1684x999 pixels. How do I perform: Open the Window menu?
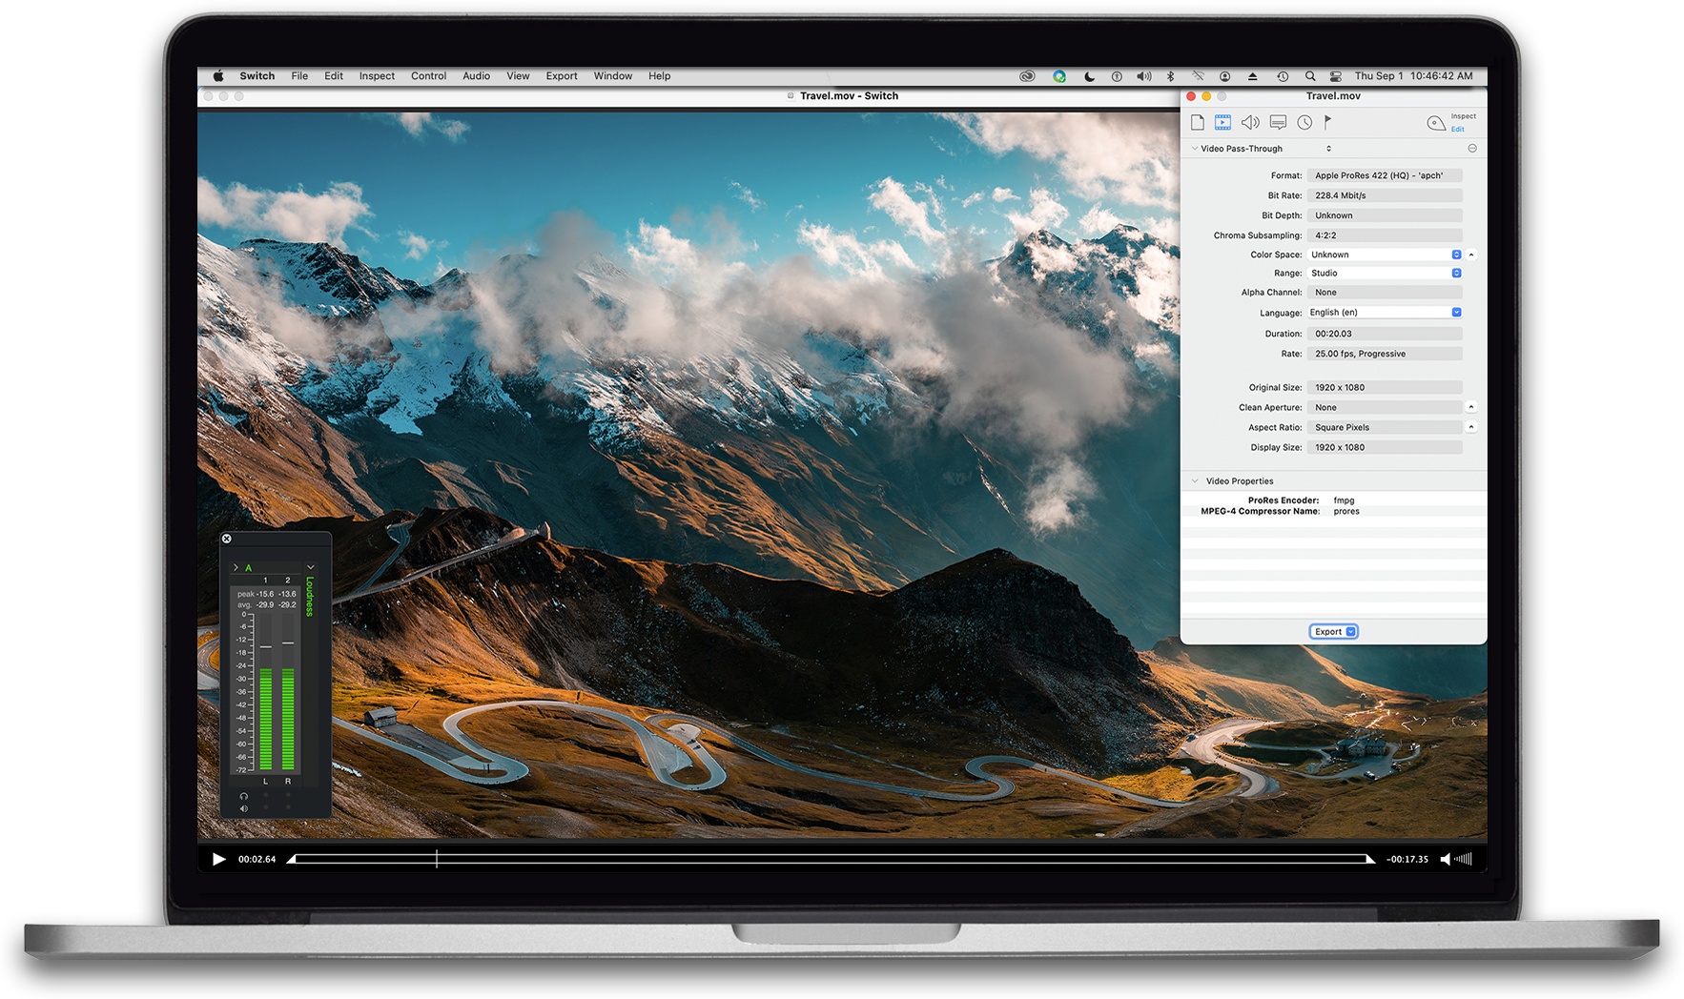tap(612, 76)
